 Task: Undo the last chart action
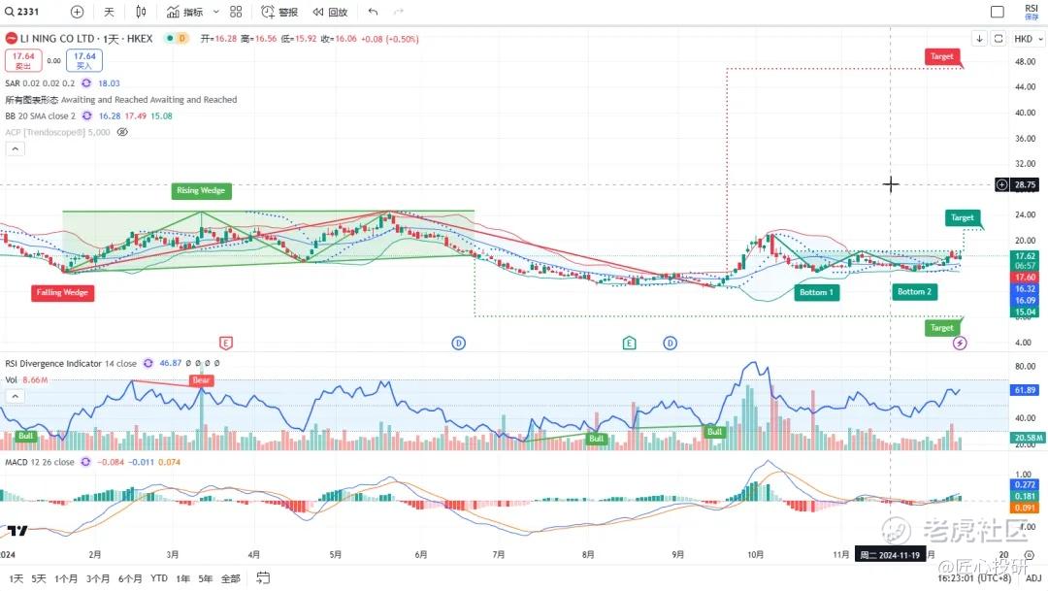(373, 12)
